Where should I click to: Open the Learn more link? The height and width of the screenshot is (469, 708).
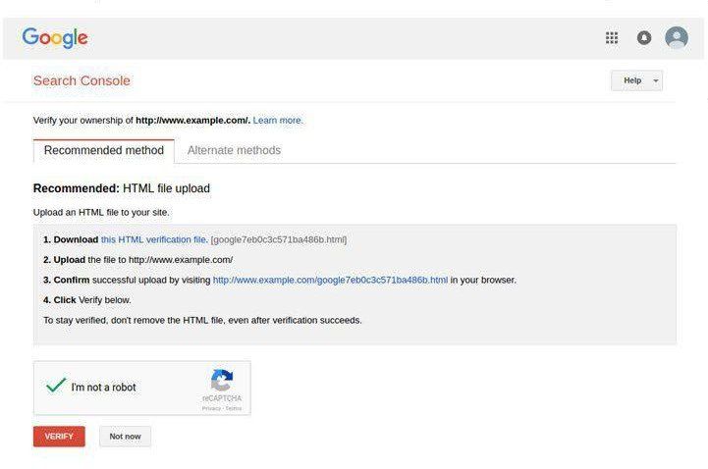click(x=278, y=121)
